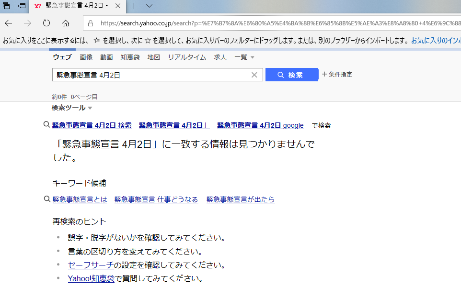Click the お気に入りのインポート link in favorites bar
461x287 pixels.
(436, 41)
